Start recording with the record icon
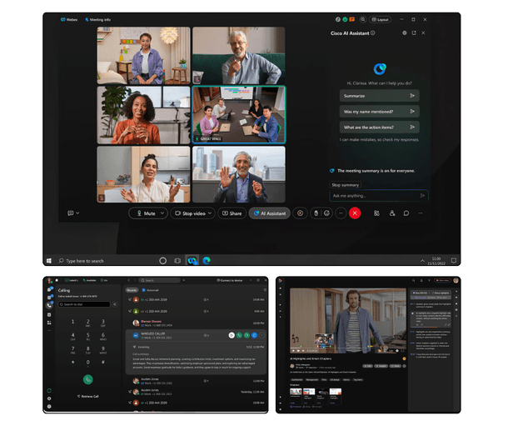Viewport: 508px width, 426px height. click(x=300, y=213)
